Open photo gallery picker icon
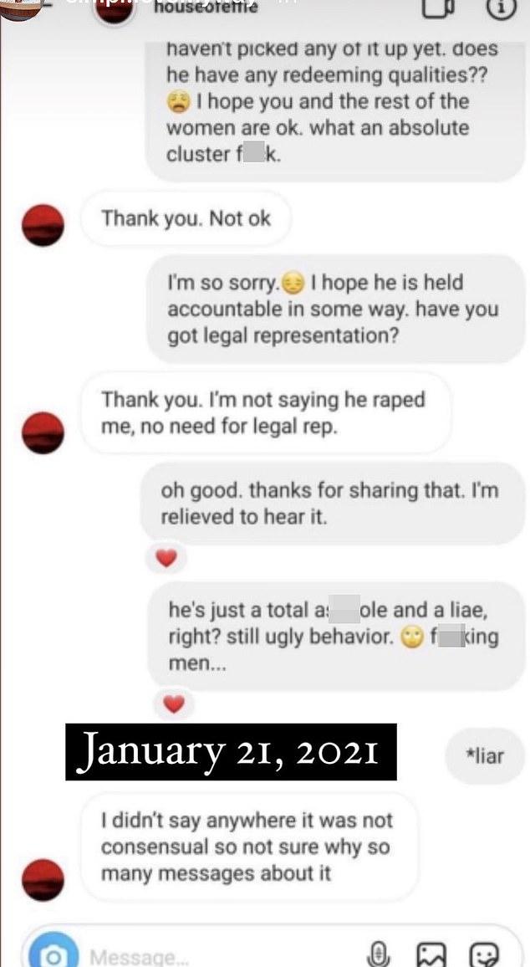The image size is (530, 967). (431, 954)
